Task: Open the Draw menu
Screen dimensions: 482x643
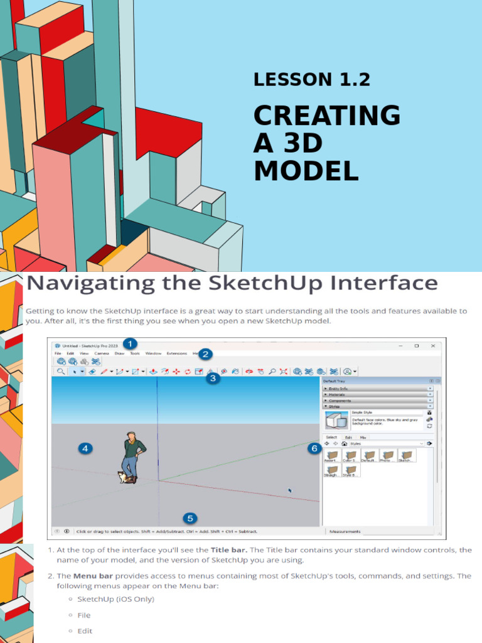Action: [119, 353]
